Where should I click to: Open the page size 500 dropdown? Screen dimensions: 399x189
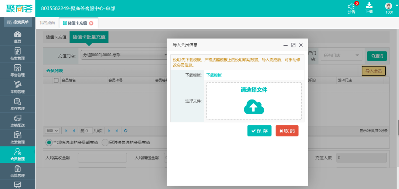click(x=52, y=131)
